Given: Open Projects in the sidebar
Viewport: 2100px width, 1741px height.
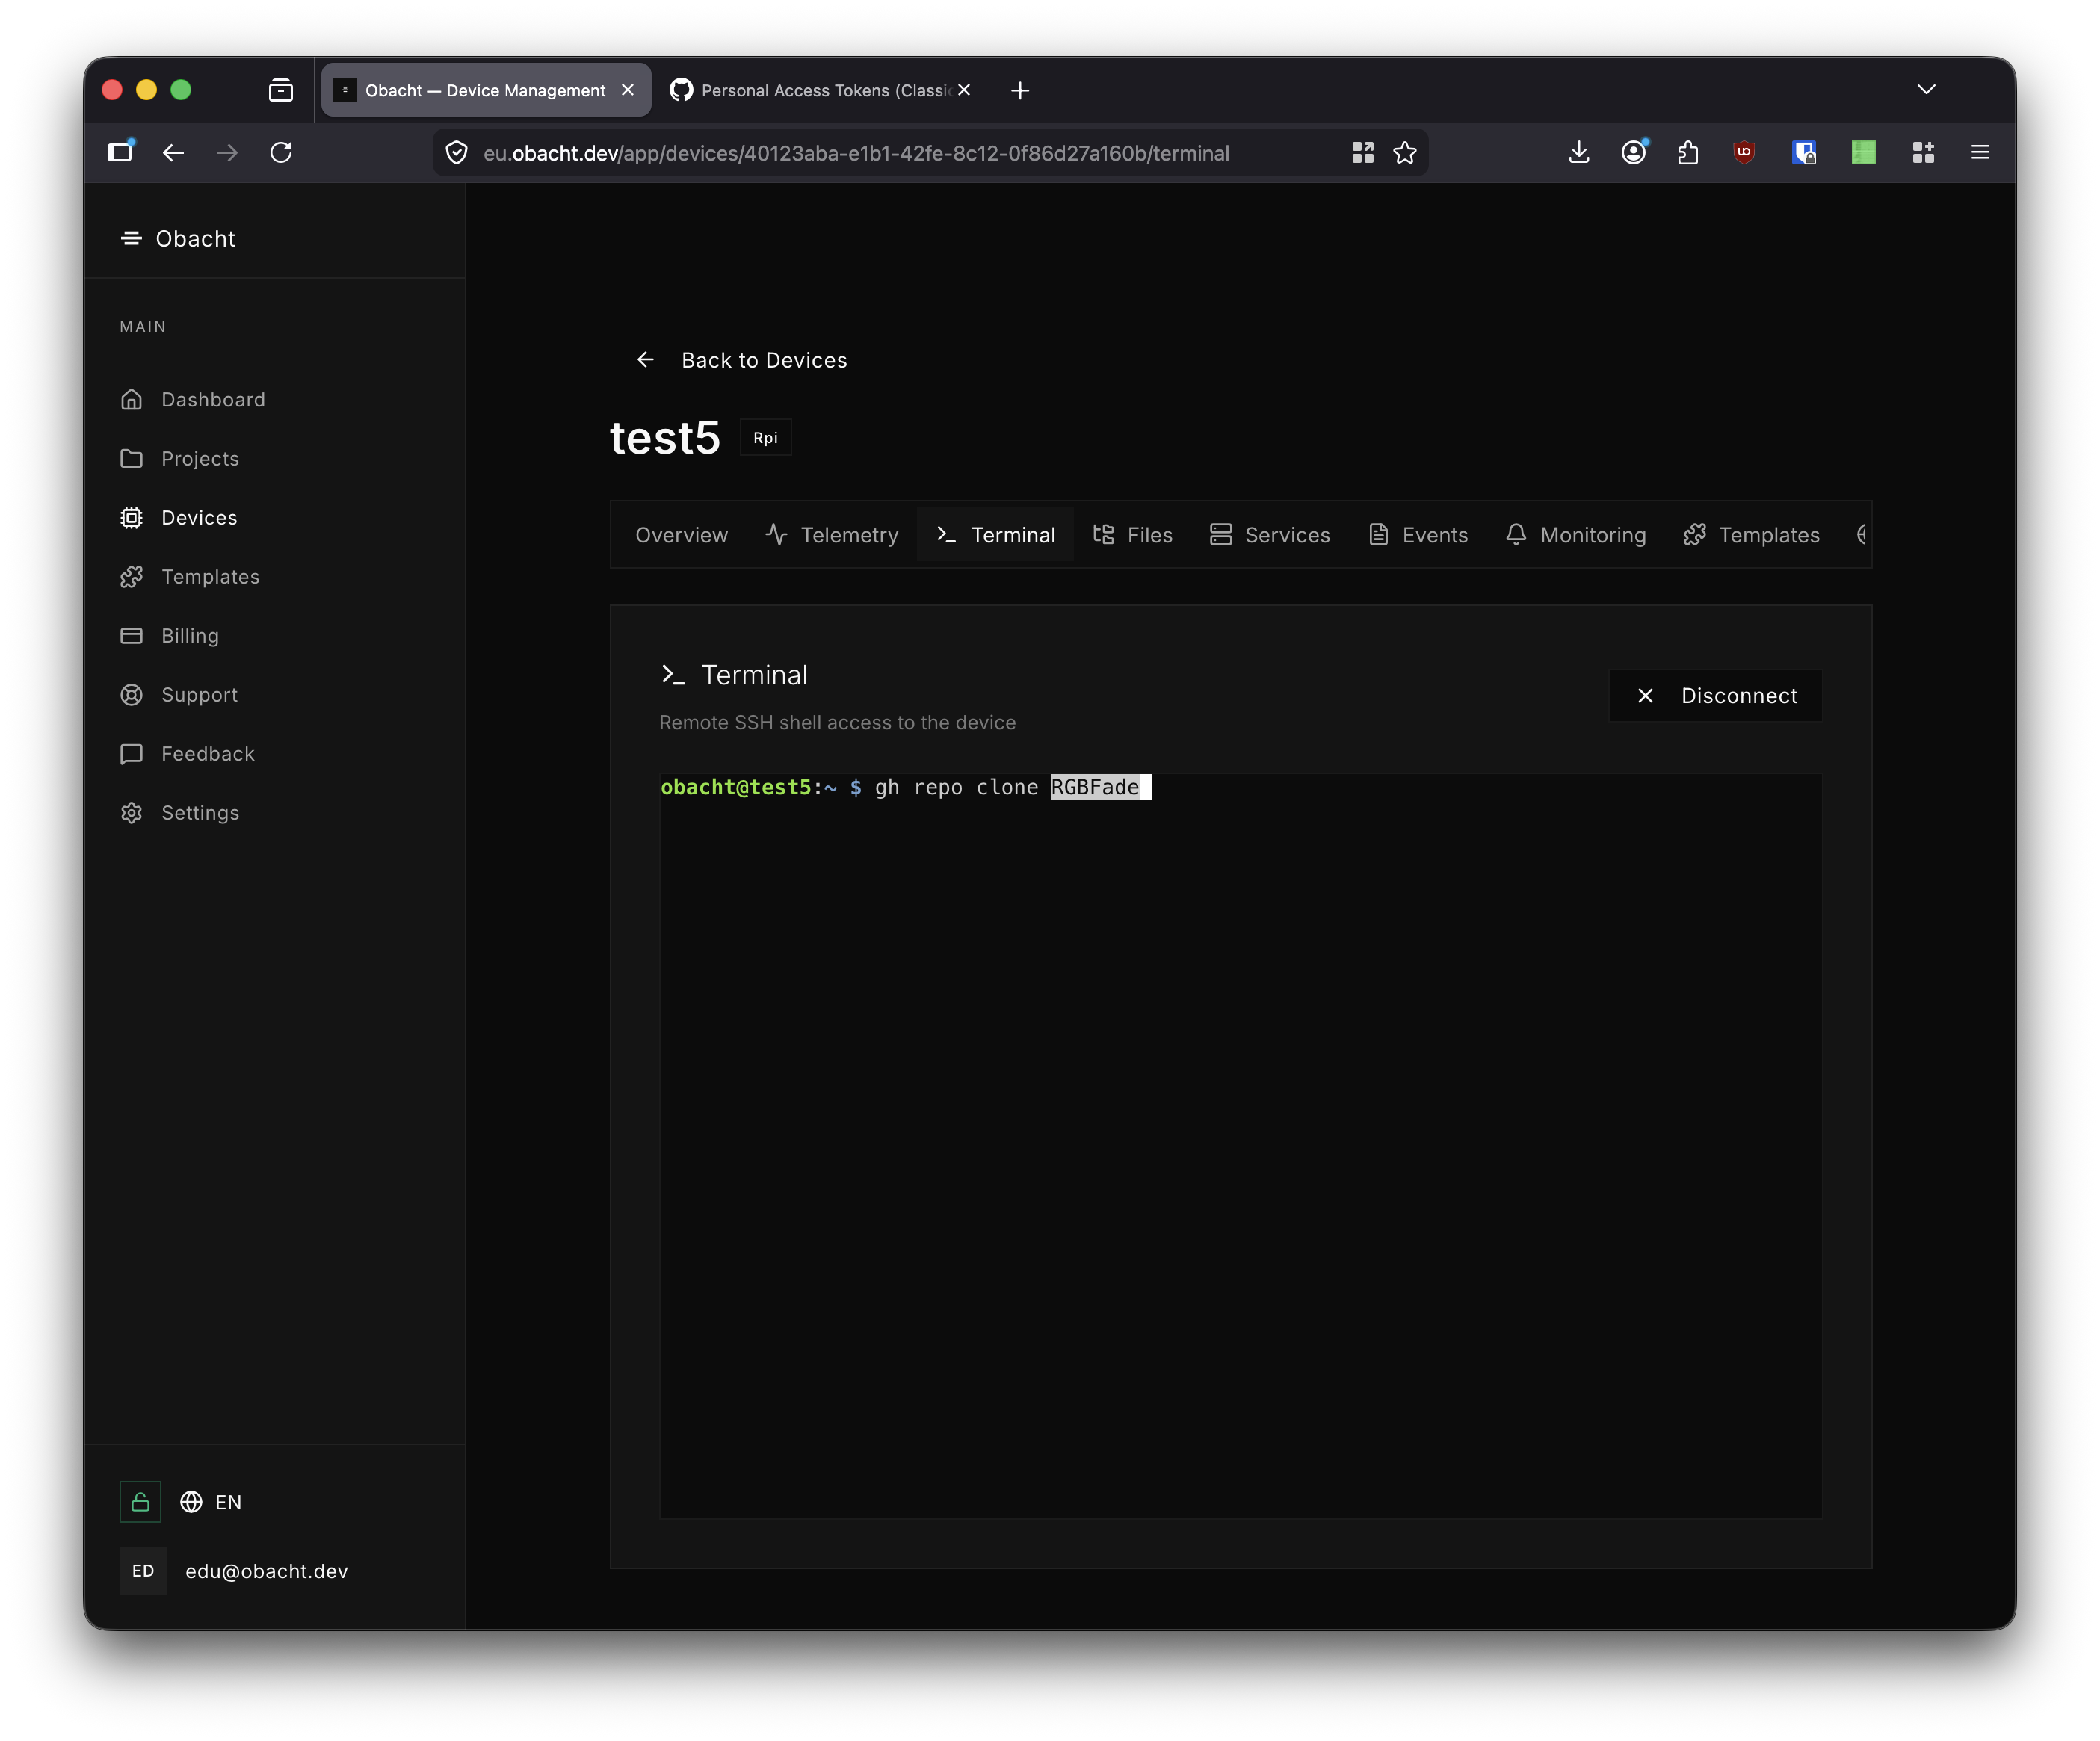Looking at the screenshot, I should coord(200,458).
